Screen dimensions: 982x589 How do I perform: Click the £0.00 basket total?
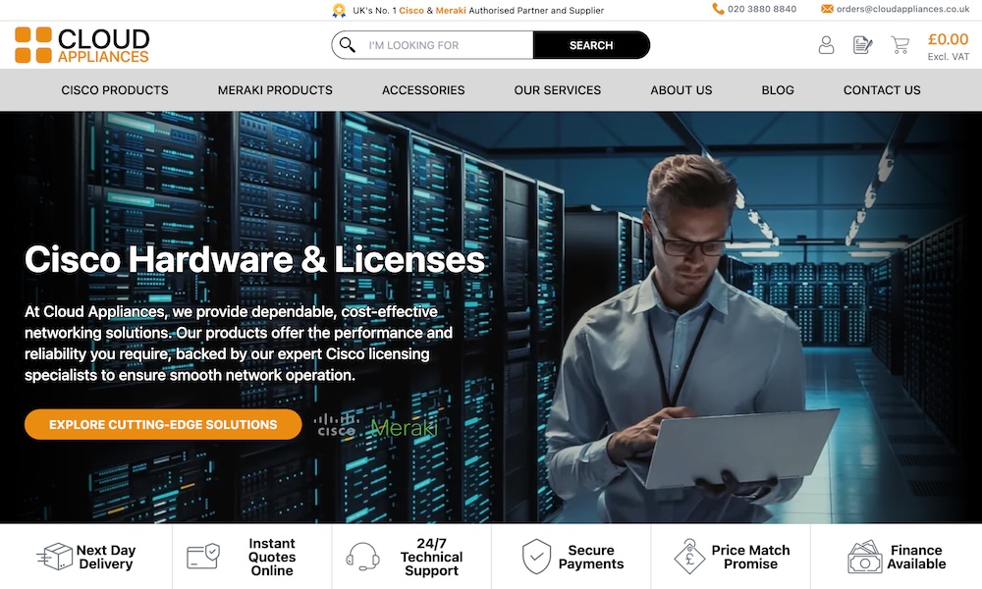coord(949,39)
